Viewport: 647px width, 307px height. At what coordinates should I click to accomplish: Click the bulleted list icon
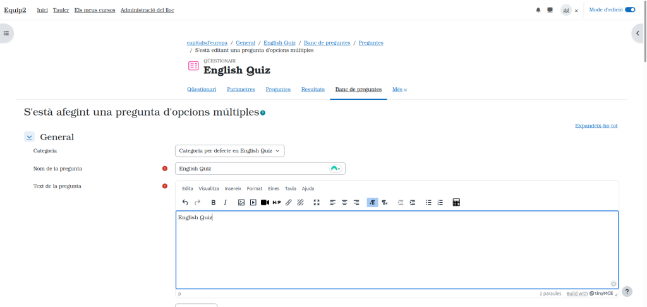point(428,203)
